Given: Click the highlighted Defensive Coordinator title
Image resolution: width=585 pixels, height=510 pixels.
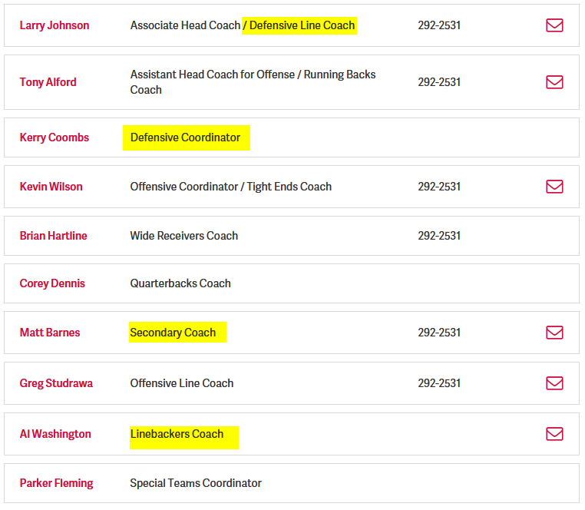Looking at the screenshot, I should coord(185,137).
